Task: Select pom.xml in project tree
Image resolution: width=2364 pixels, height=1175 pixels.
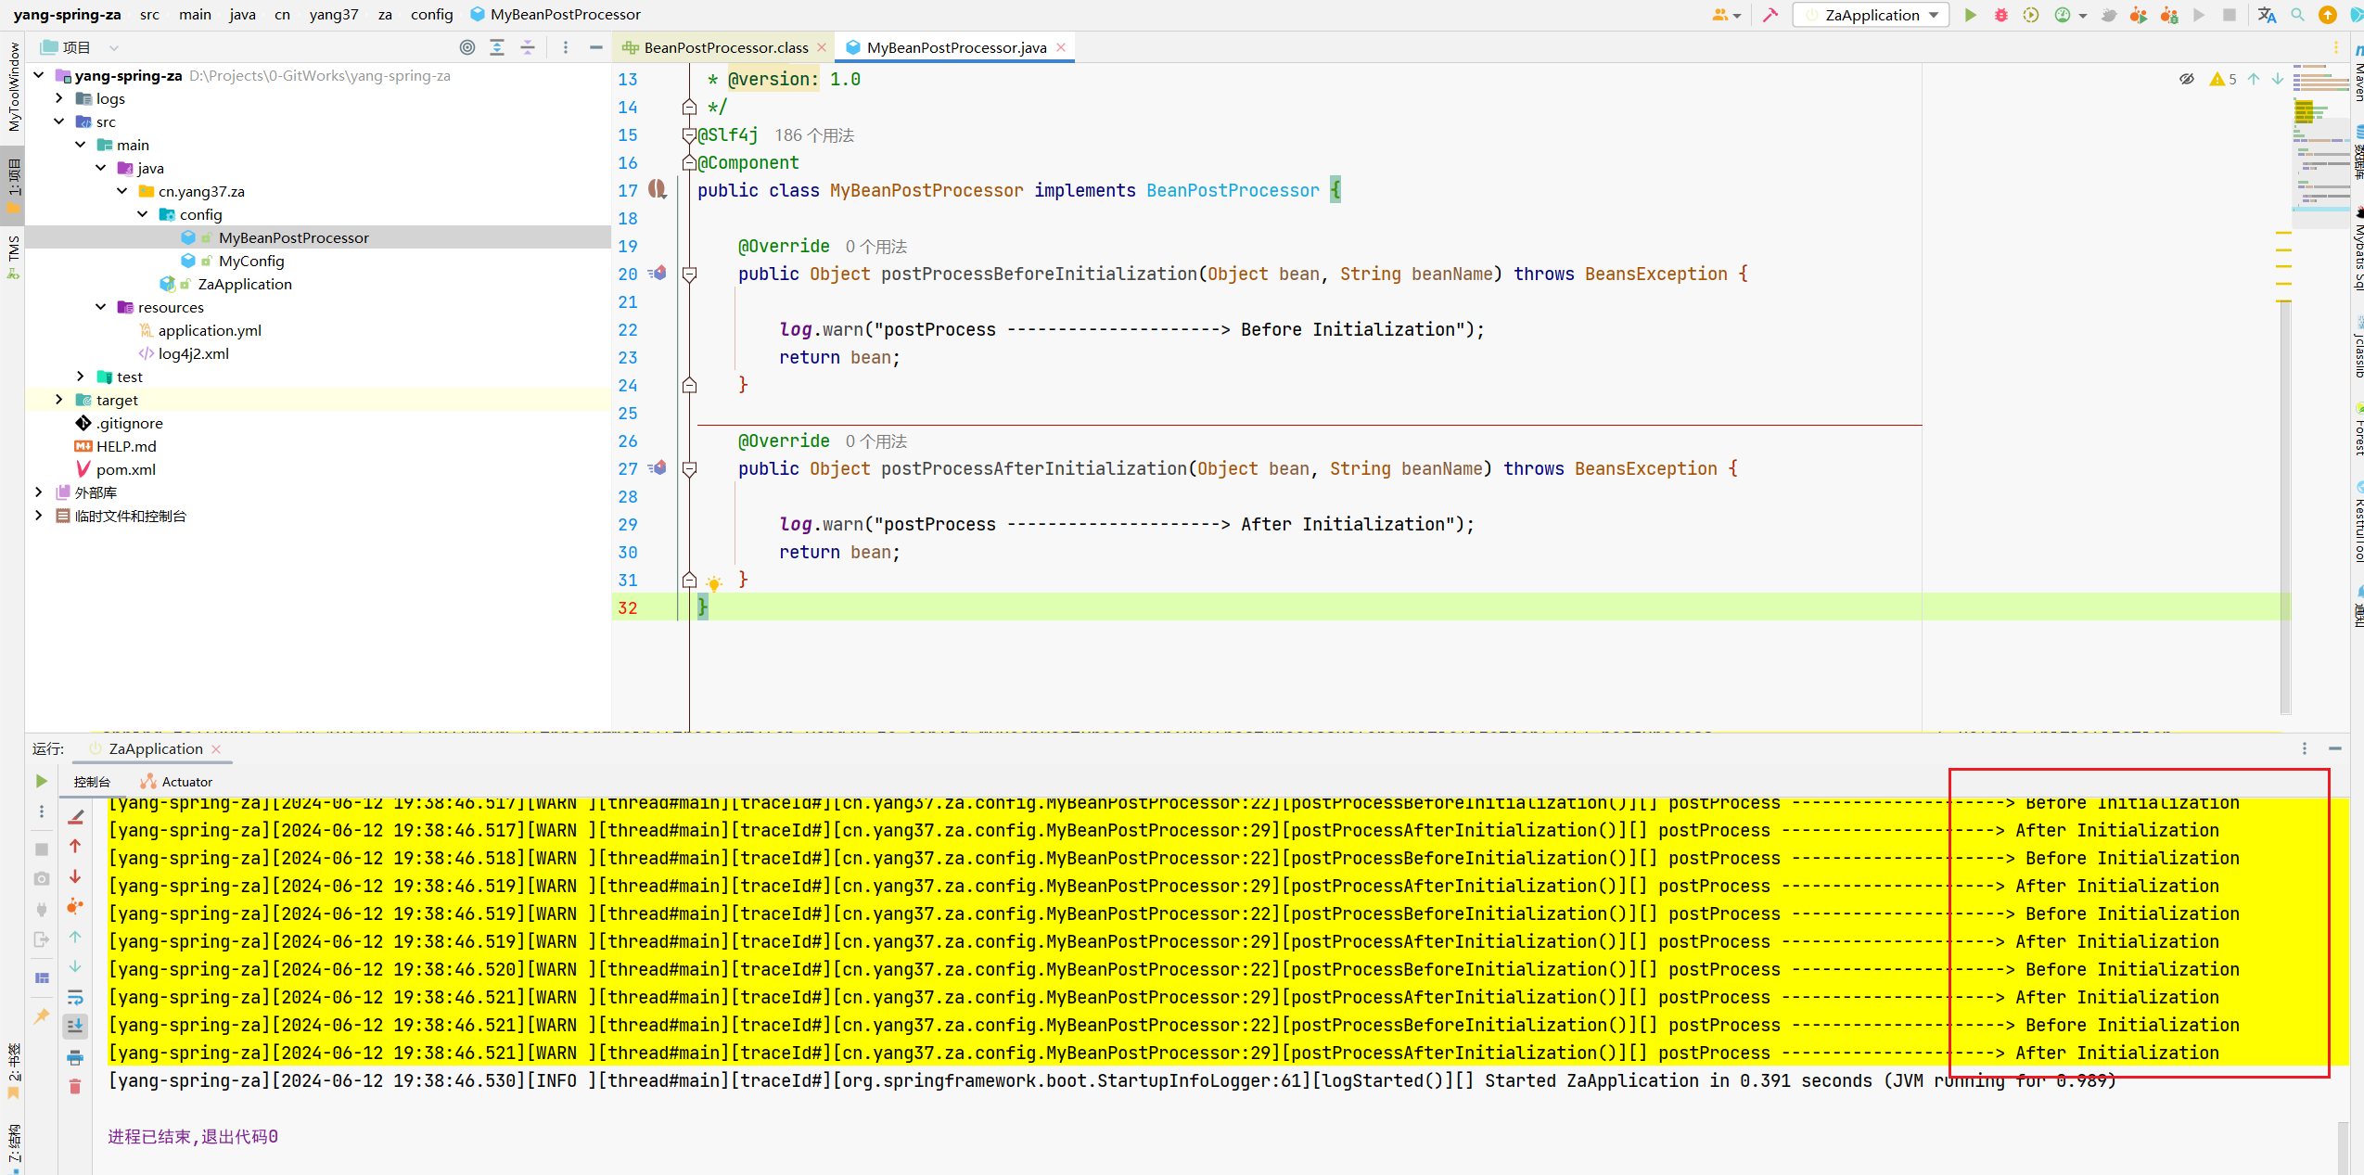Action: 125,469
